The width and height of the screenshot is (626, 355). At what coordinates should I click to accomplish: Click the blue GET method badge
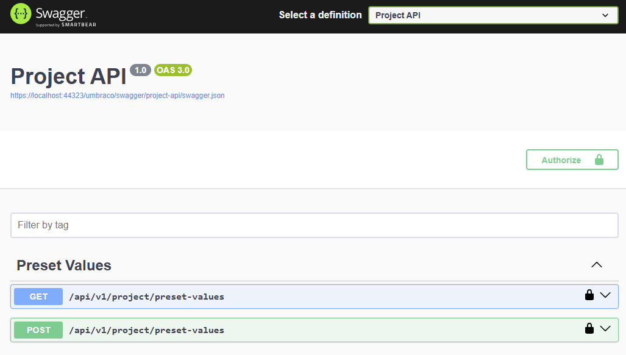point(38,297)
